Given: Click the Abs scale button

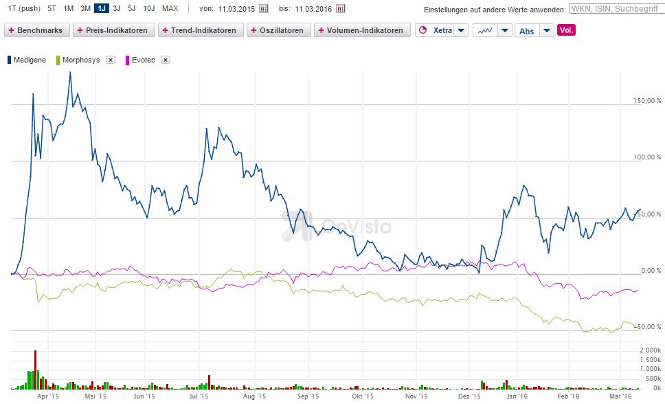Looking at the screenshot, I should 527,30.
